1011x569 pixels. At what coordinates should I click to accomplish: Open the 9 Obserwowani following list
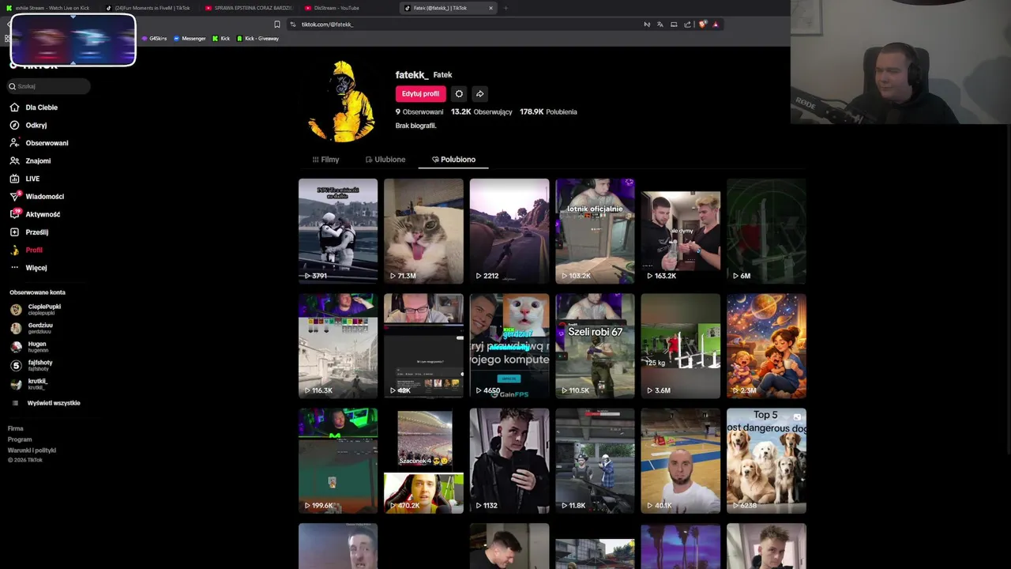coord(419,112)
